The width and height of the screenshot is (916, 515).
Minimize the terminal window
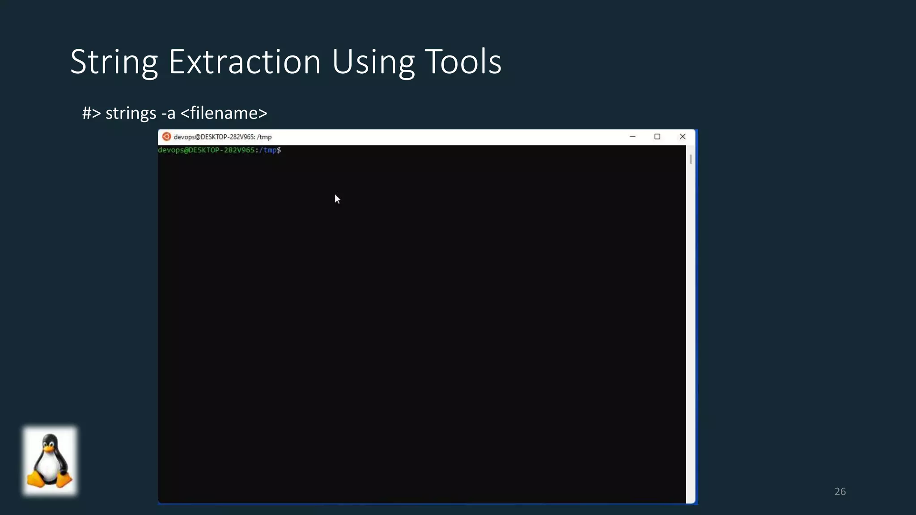pyautogui.click(x=632, y=137)
